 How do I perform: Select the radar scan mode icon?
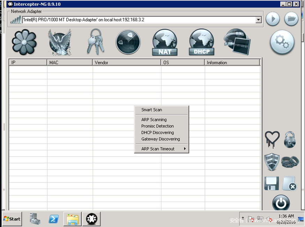point(128,42)
